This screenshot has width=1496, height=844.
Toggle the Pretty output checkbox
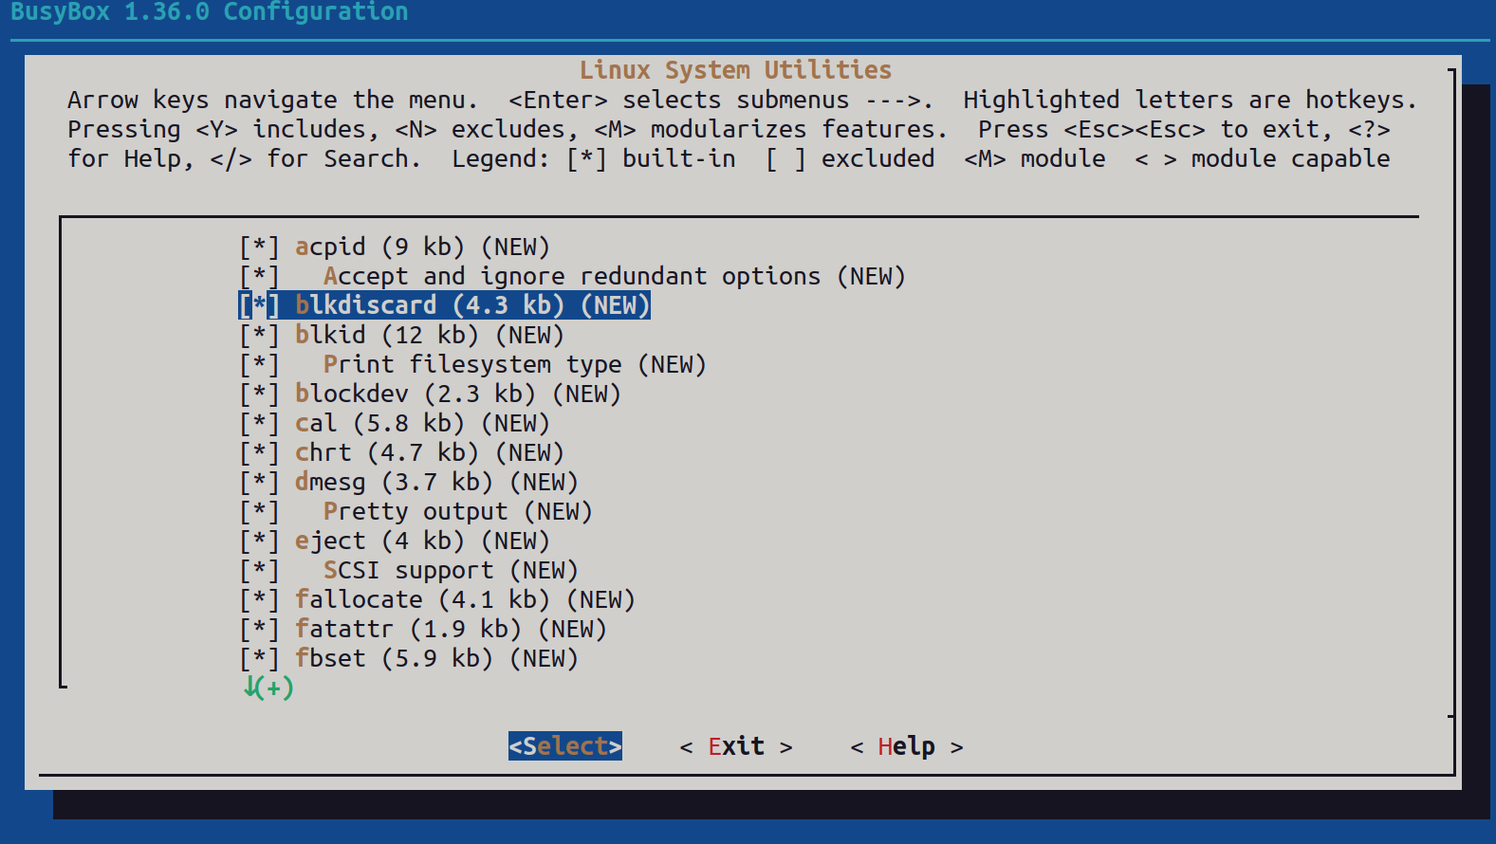click(259, 512)
